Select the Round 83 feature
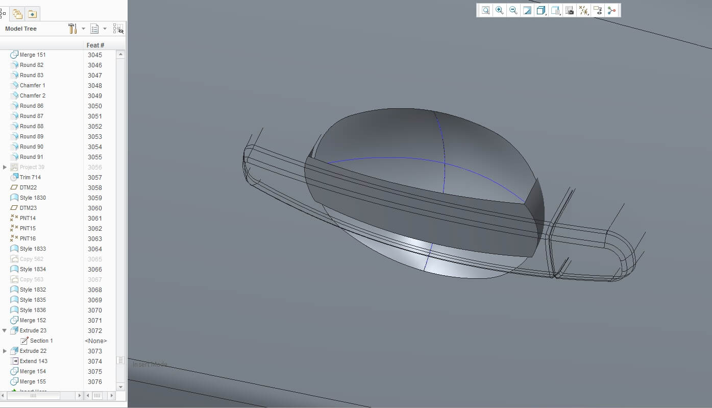Viewport: 712px width, 408px height. (x=32, y=75)
